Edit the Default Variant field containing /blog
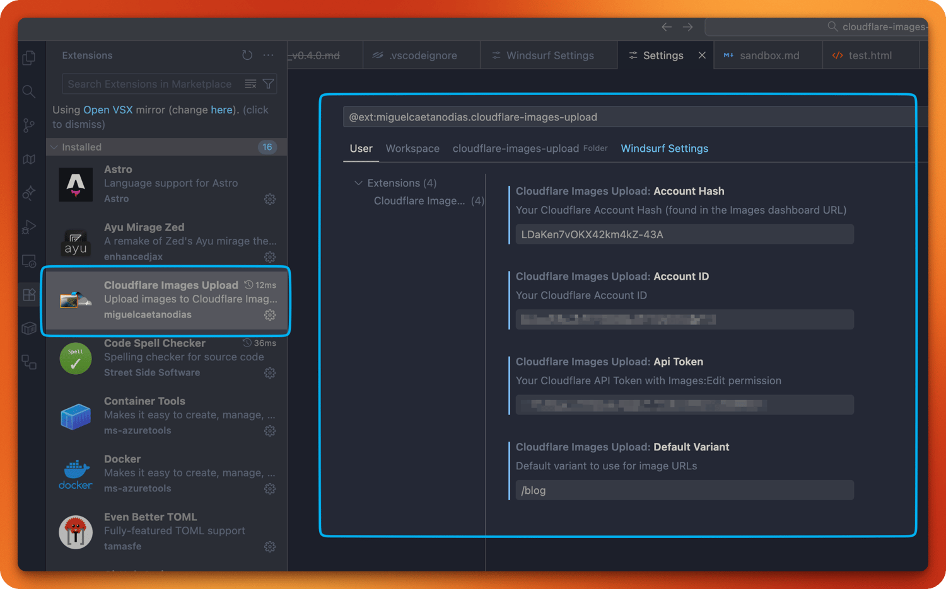 point(685,490)
